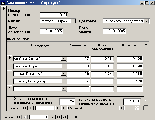Open the Доставка dropdown list
Viewport: 155px width, 120px height.
pyautogui.click(x=147, y=21)
